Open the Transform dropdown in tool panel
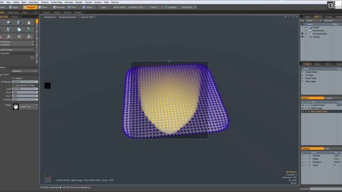The image size is (342, 192). pos(17,42)
